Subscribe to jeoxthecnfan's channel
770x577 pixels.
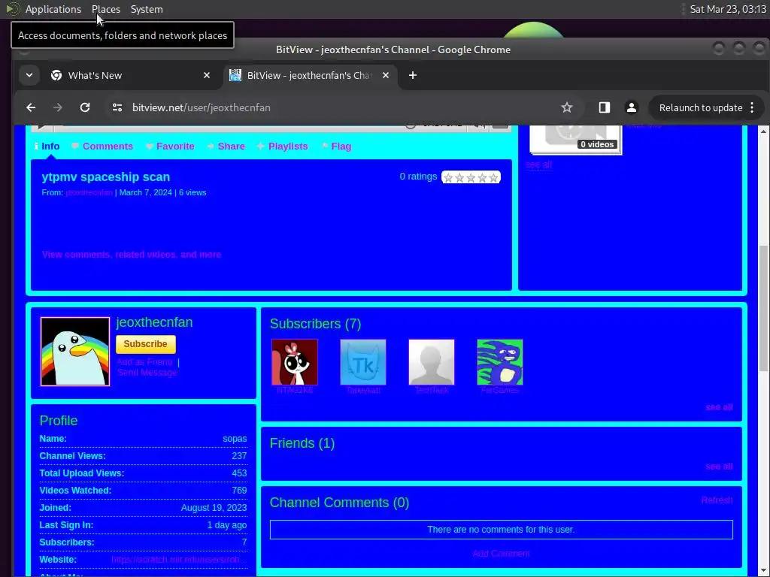click(x=145, y=344)
